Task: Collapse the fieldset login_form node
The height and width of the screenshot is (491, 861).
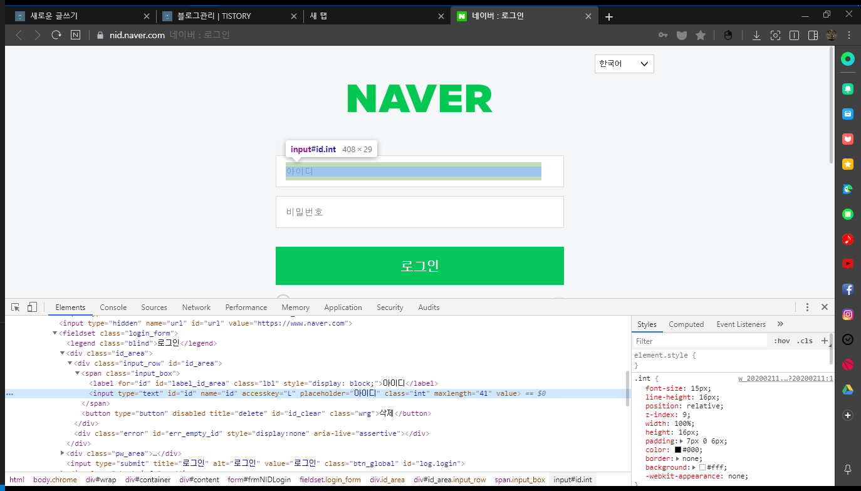Action: (55, 333)
